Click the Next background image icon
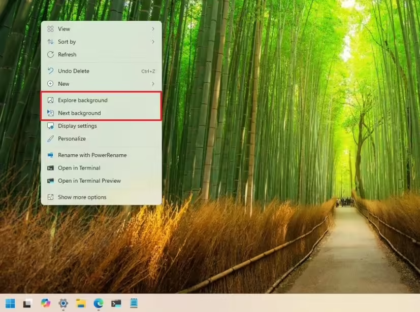 pos(50,113)
